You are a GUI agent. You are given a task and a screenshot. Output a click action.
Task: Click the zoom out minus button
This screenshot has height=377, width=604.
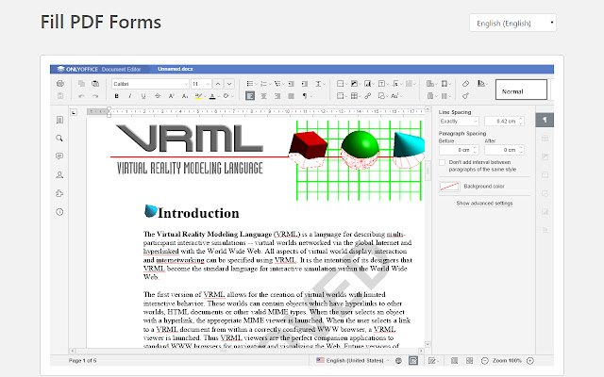point(485,360)
